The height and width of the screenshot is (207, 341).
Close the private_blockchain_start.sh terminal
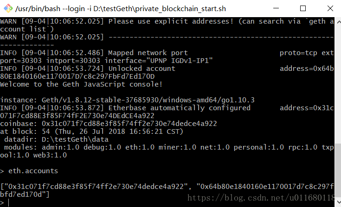pyautogui.click(x=330, y=8)
